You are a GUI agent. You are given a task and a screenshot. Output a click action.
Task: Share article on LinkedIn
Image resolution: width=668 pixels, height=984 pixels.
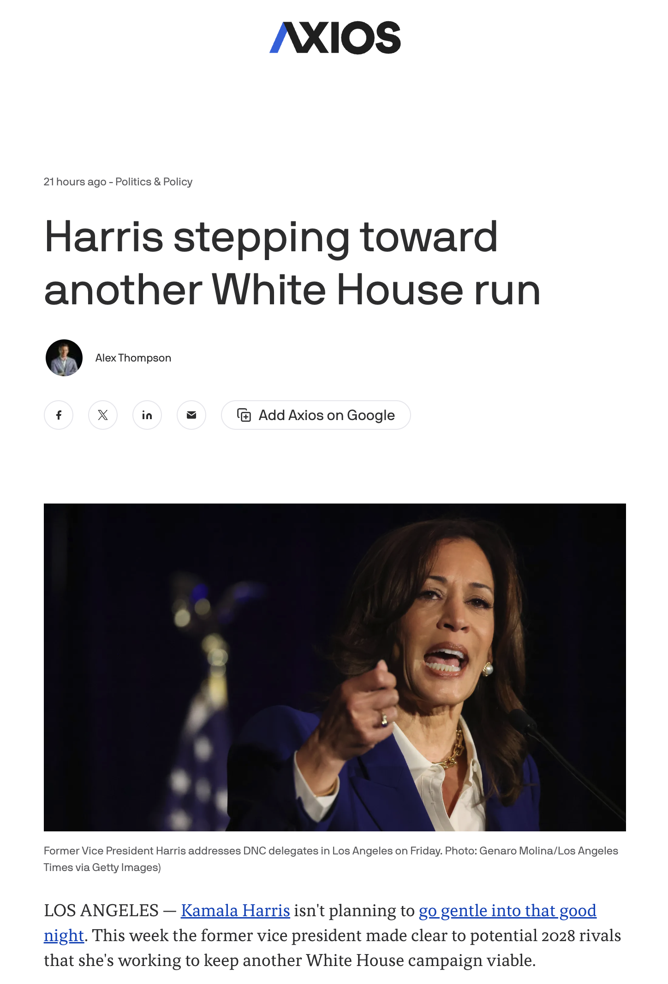pos(147,415)
